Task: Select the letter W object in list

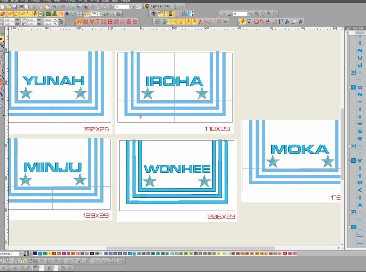Action: click(x=360, y=124)
